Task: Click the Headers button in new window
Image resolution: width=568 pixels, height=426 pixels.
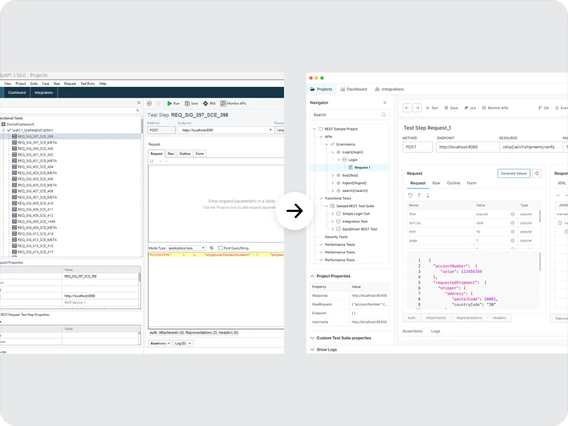Action: coord(499,318)
